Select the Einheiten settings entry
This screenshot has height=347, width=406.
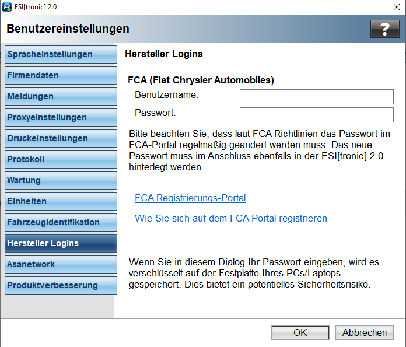click(61, 201)
